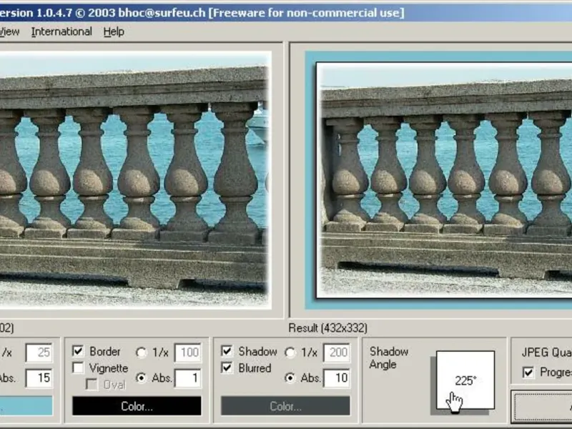Viewport: 572px width, 429px height.
Task: Toggle the disabled Oval checkbox
Action: coord(92,384)
